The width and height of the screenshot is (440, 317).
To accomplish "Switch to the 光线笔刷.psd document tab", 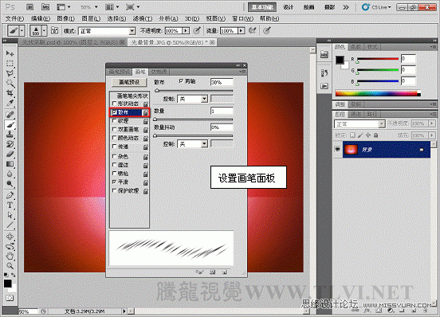I will pos(73,42).
